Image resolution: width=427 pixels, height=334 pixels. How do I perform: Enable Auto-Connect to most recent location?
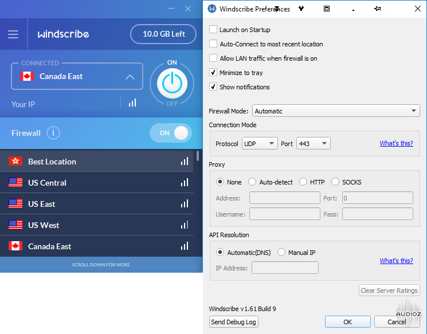coord(213,44)
